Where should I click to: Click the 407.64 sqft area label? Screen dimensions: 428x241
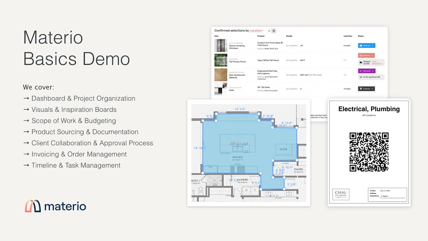(x=238, y=143)
